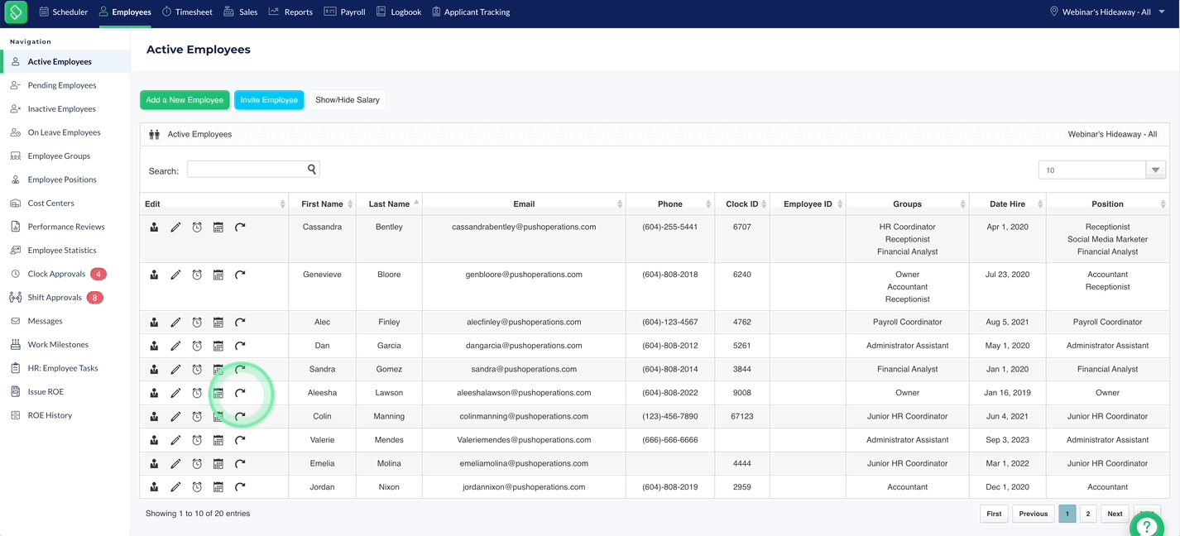Open the entries-per-page dropdown showing 10

(x=1102, y=170)
